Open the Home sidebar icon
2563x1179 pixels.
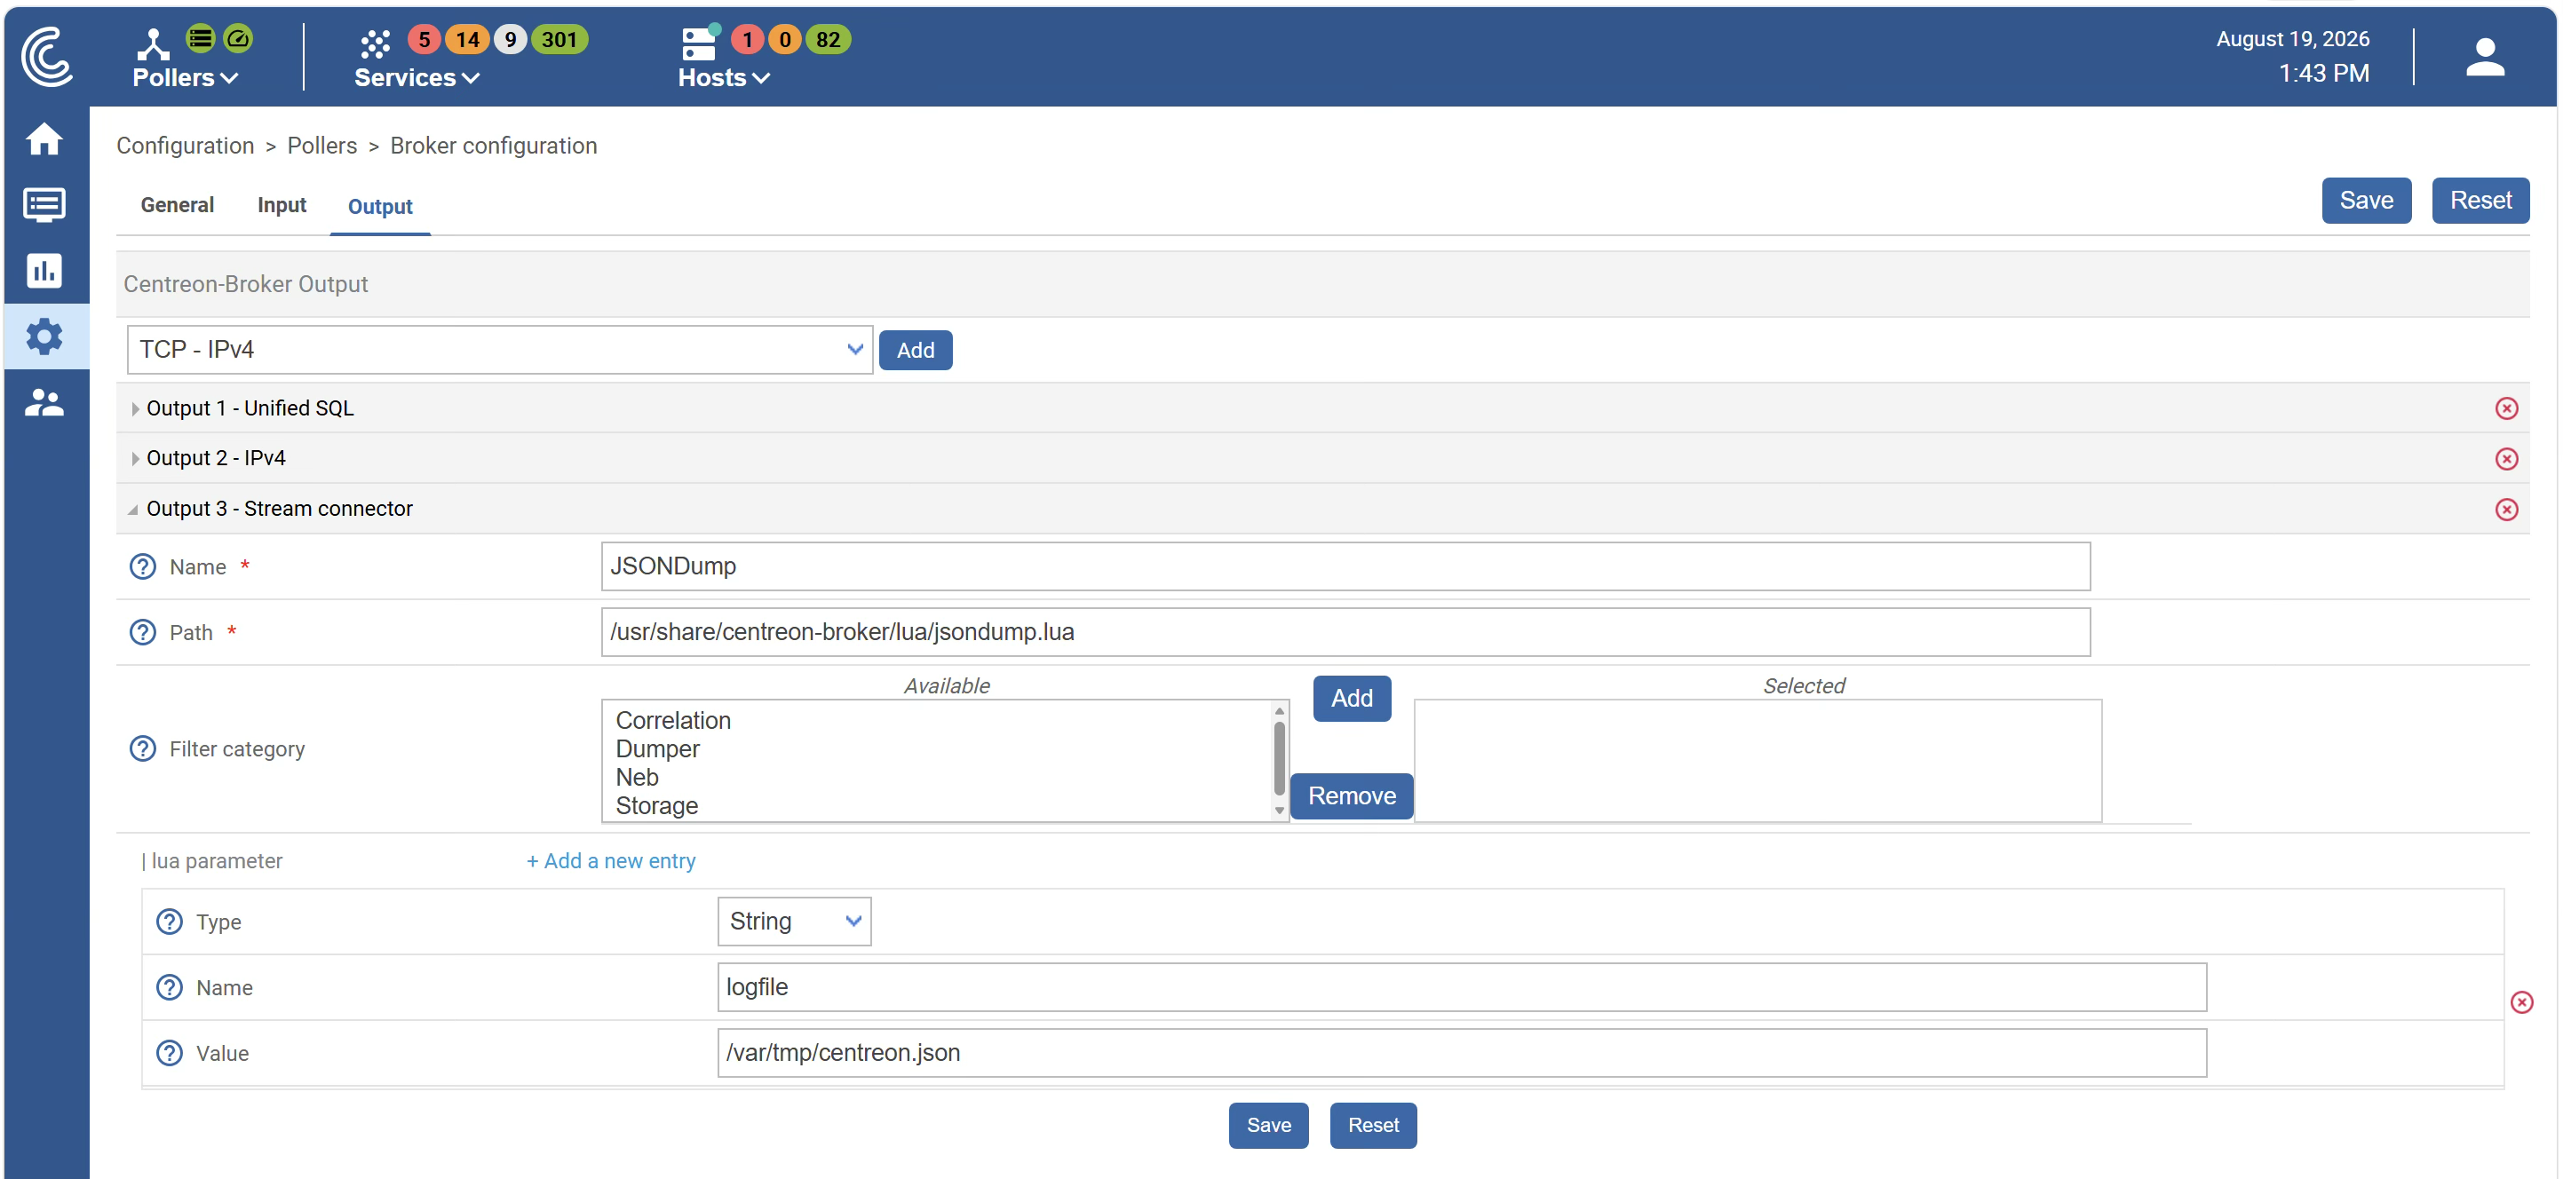[x=44, y=138]
